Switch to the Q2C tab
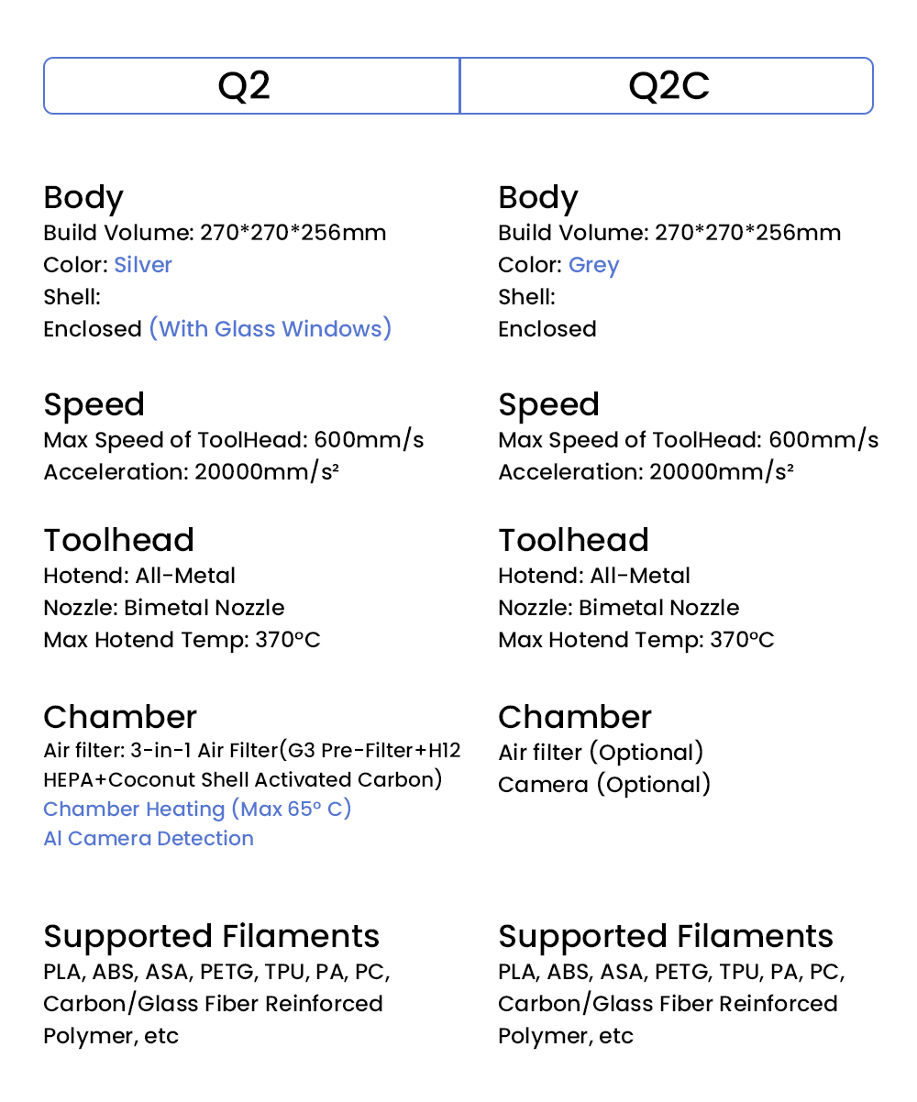This screenshot has height=1102, width=917. coord(667,86)
